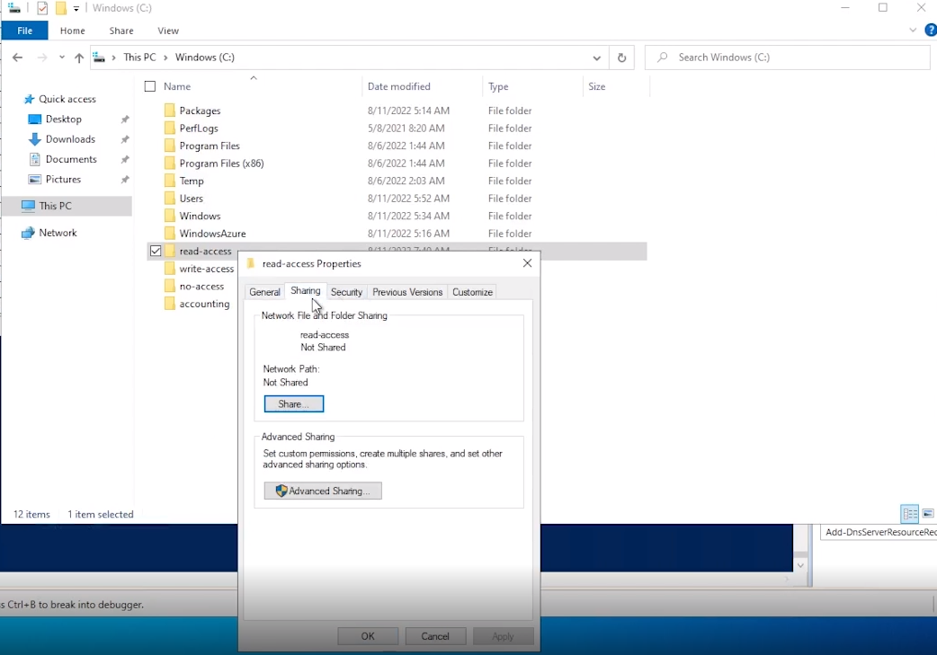Switch to Large icons view in status bar
Viewport: 937px width, 655px height.
(x=928, y=514)
